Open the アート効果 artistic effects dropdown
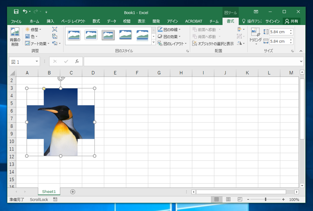Viewport: 313px width, 211px height. pyautogui.click(x=37, y=43)
